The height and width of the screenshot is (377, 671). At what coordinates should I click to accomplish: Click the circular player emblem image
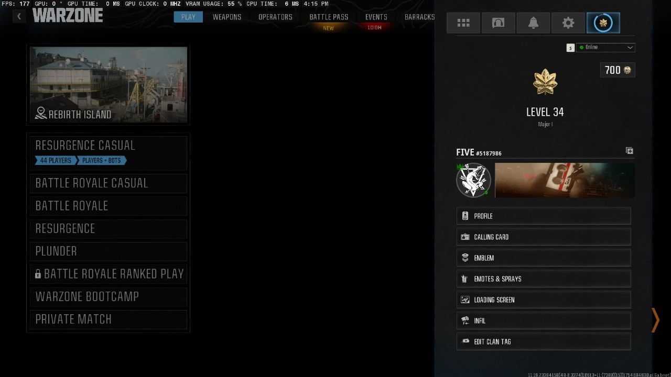473,181
